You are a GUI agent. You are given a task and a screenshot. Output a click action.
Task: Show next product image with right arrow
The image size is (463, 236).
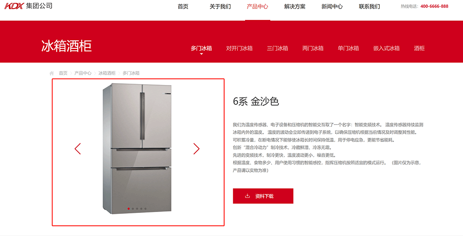pyautogui.click(x=196, y=149)
